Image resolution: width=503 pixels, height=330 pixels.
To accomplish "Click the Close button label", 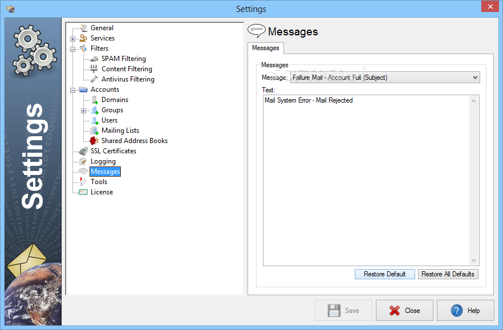I will pyautogui.click(x=412, y=311).
